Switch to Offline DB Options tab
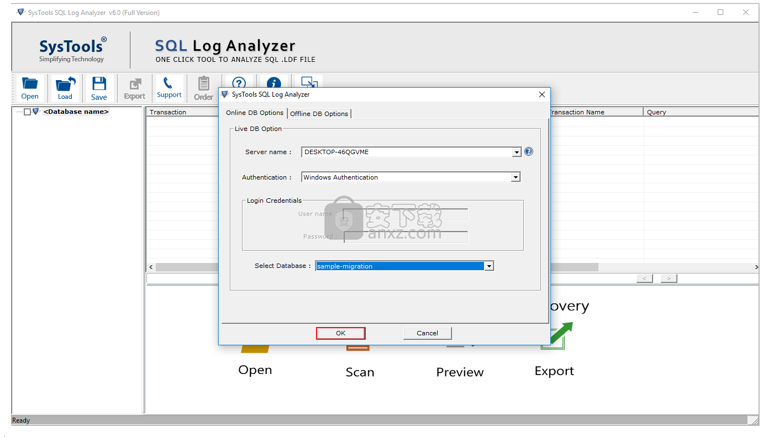The width and height of the screenshot is (768, 437). [319, 113]
